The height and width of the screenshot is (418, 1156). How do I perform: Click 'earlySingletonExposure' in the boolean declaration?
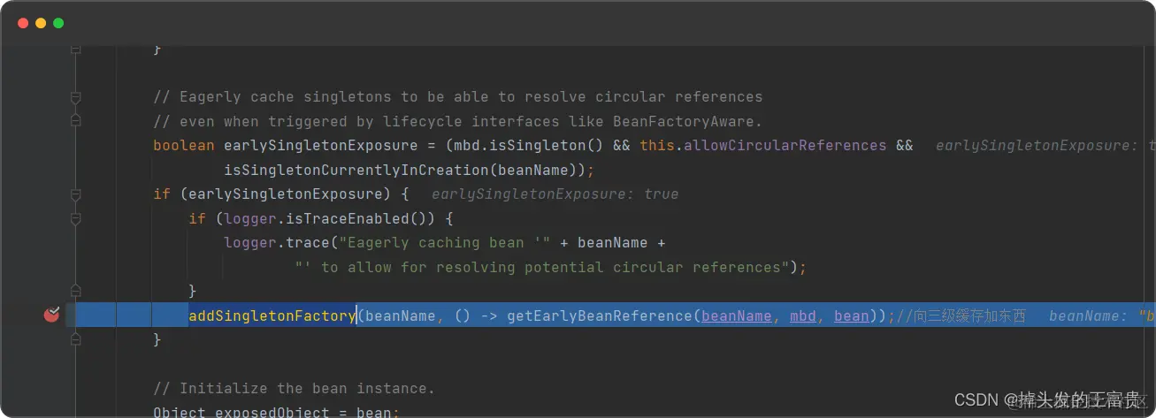pyautogui.click(x=320, y=145)
